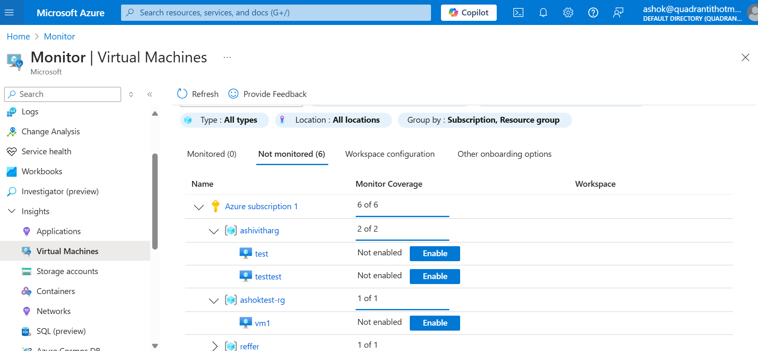Open Investigator (preview) in sidebar
Screen dimensions: 758x351
[x=60, y=191]
